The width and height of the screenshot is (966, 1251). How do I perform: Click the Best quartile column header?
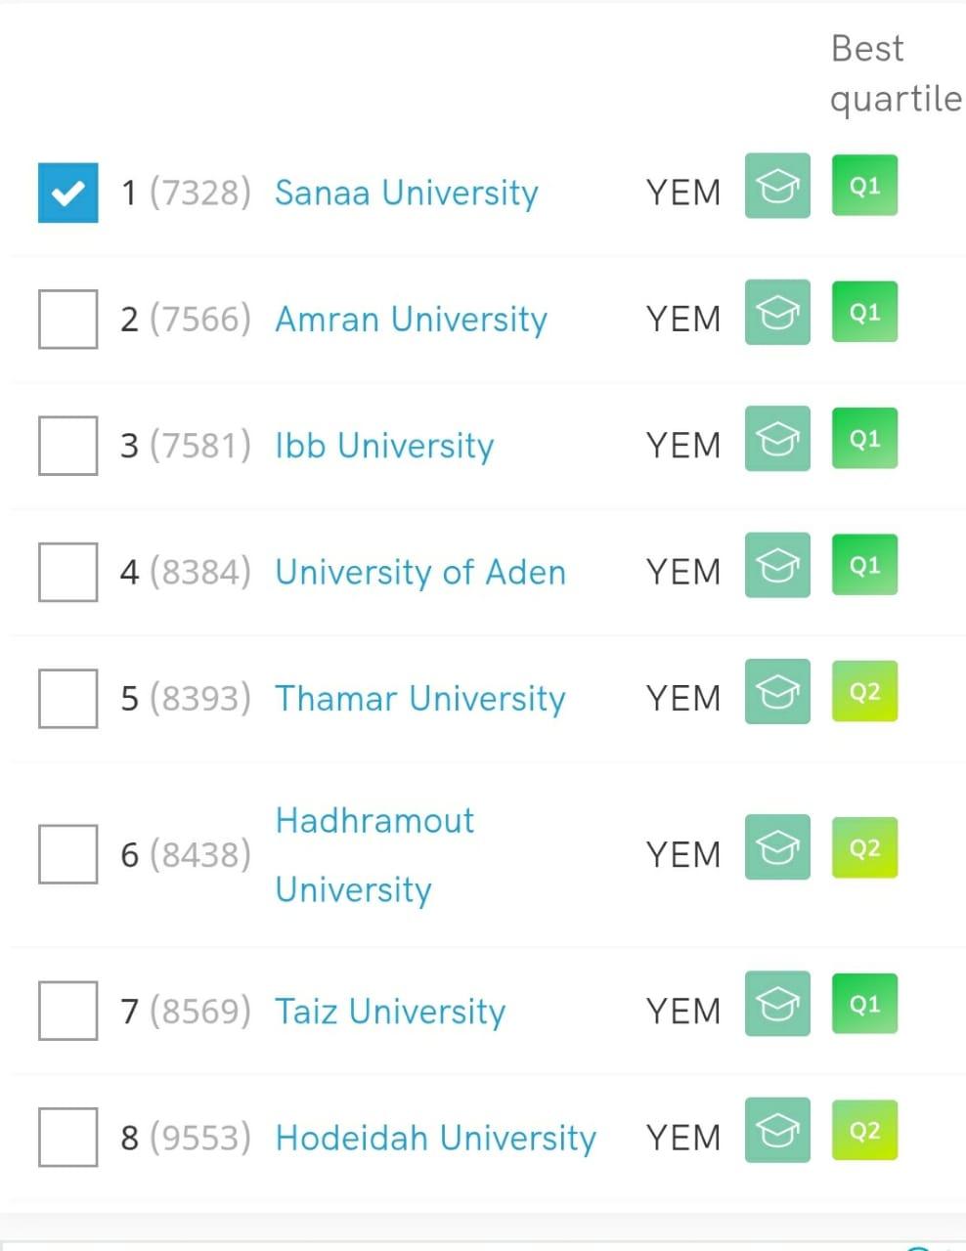[896, 73]
